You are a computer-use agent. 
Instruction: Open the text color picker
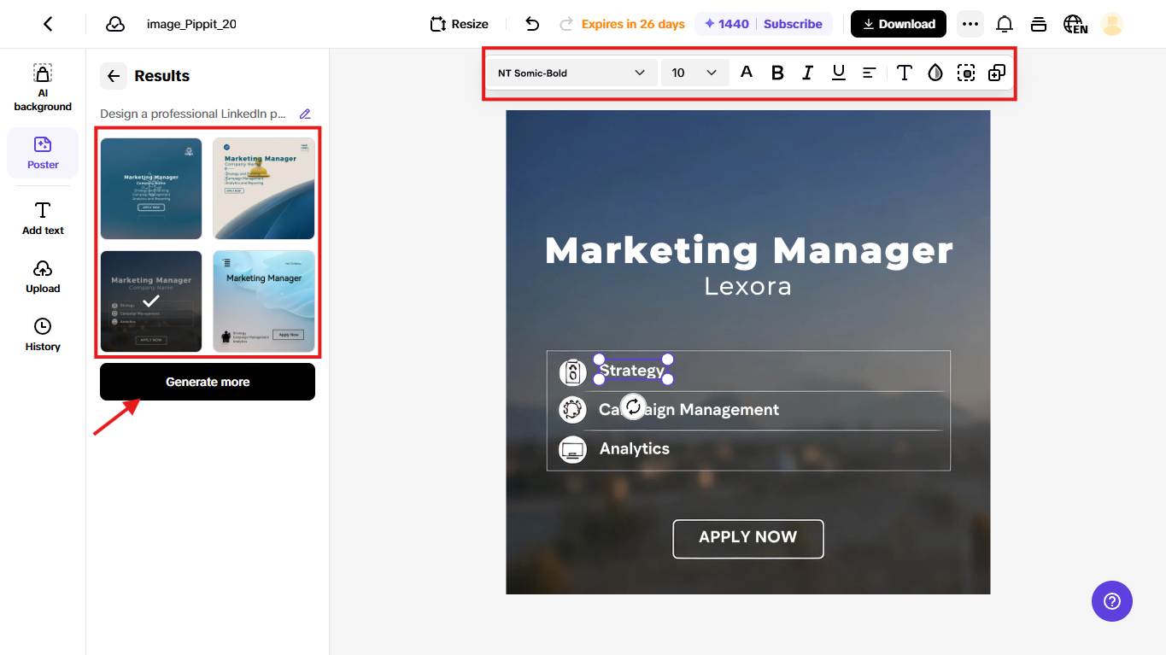[x=747, y=73]
